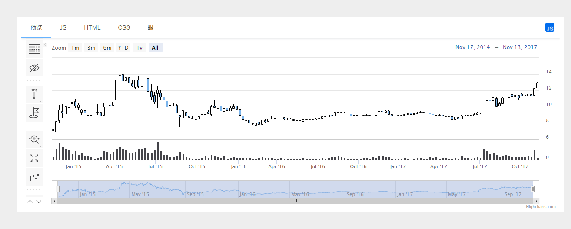571x229 pixels.
Task: Open the indicators tool in the stock toolbar
Action: 34,49
